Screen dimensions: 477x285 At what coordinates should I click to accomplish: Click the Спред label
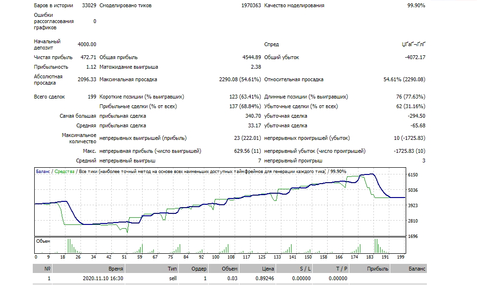point(271,44)
